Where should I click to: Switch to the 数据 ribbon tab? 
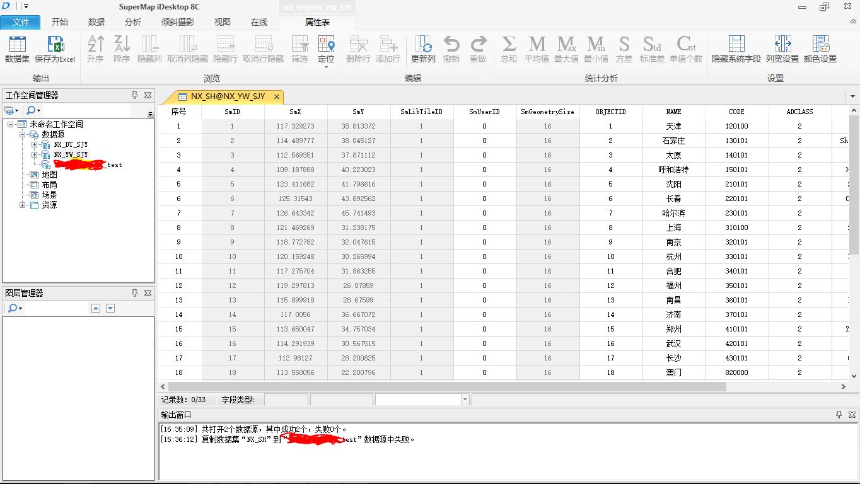pos(96,22)
